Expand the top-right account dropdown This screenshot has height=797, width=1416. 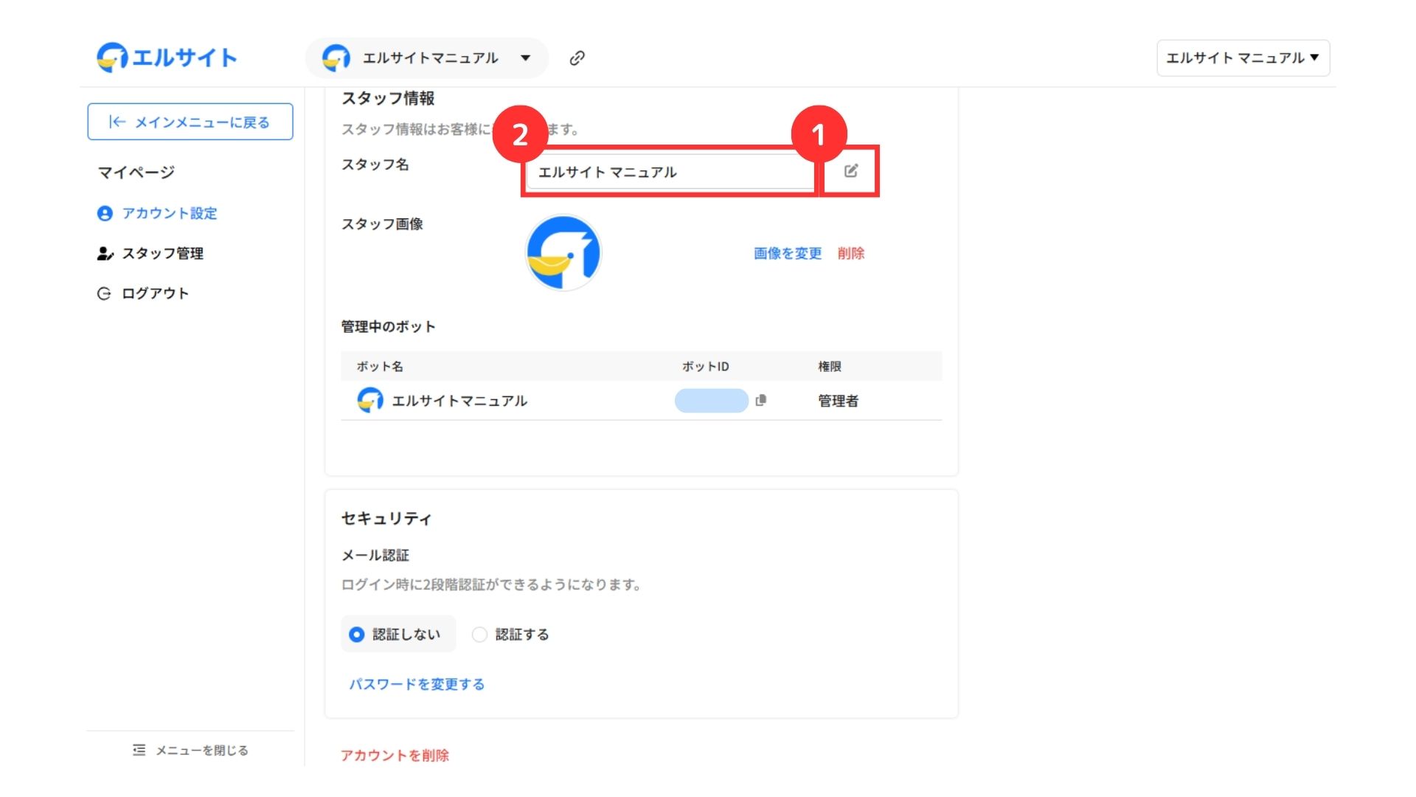(1243, 58)
